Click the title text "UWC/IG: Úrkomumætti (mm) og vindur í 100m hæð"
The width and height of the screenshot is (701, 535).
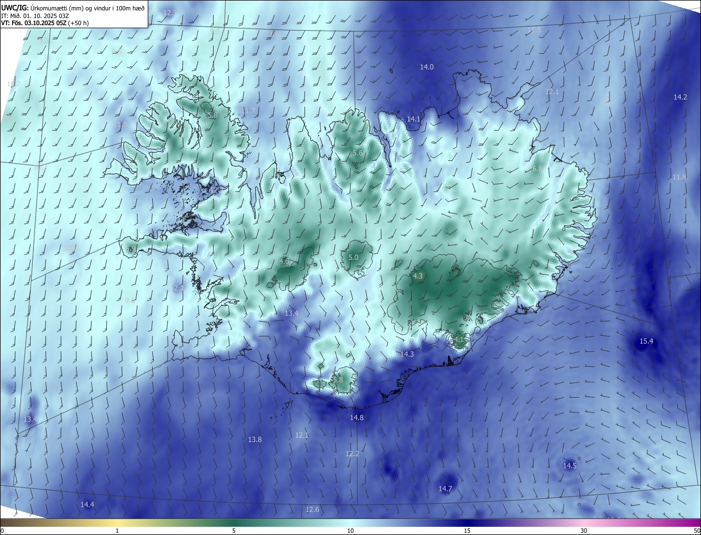pos(73,8)
